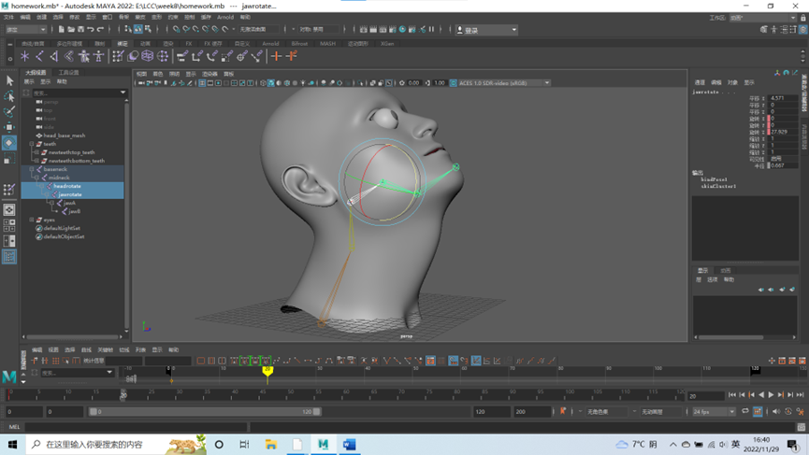Screen dimensions: 809x455
Task: Toggle snap to curves magnet icon
Action: [x=186, y=29]
